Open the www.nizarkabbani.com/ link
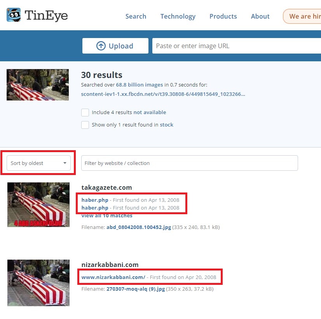 point(113,277)
